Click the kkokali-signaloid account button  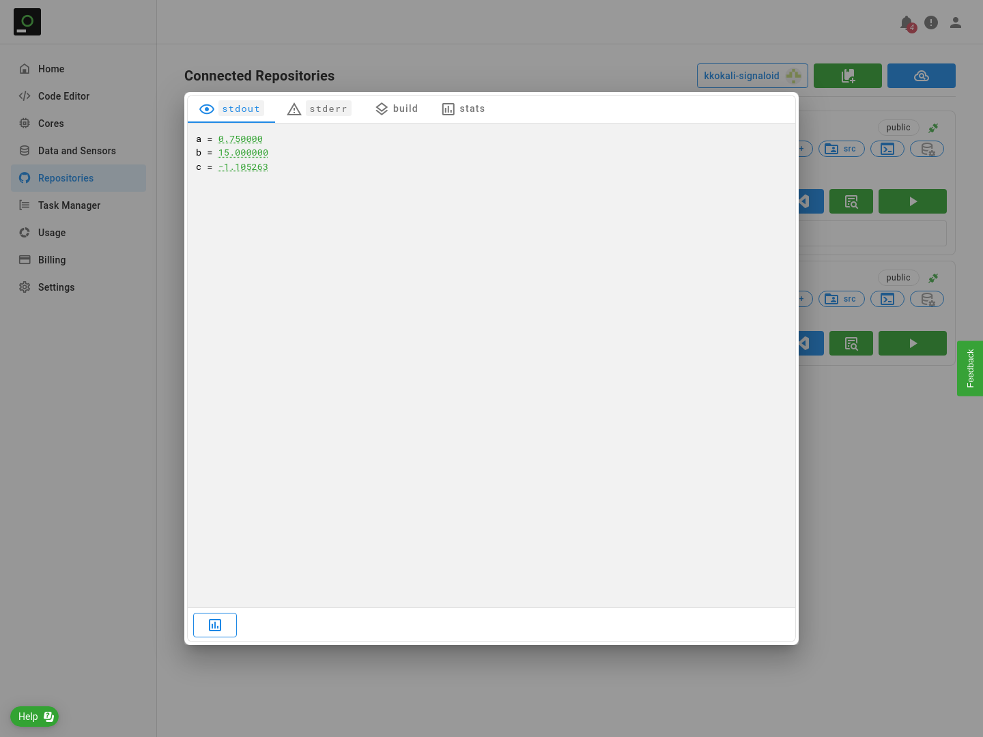coord(752,76)
